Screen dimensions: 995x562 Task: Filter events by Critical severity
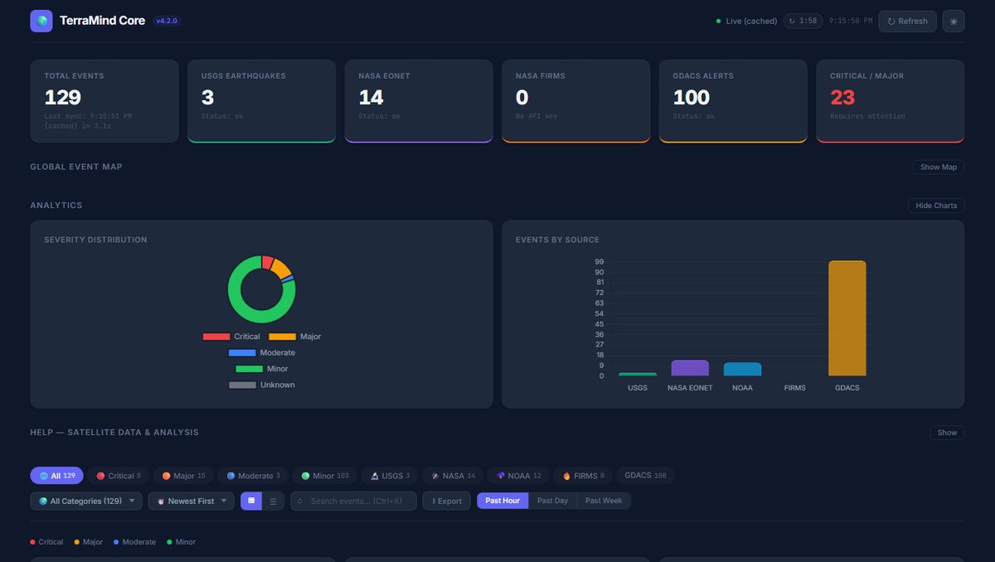119,476
